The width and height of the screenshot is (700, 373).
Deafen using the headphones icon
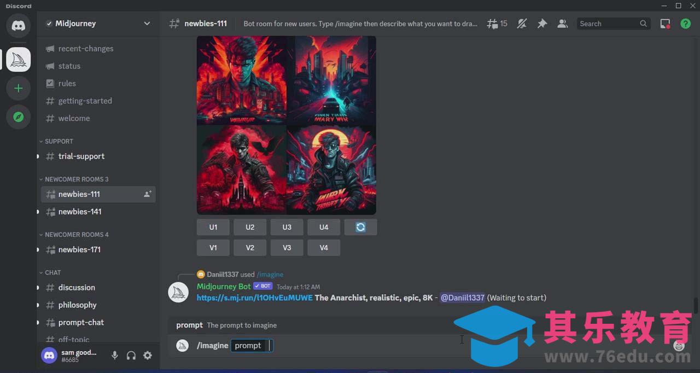(131, 355)
